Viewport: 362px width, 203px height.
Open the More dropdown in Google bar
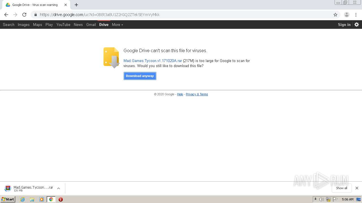(x=117, y=25)
